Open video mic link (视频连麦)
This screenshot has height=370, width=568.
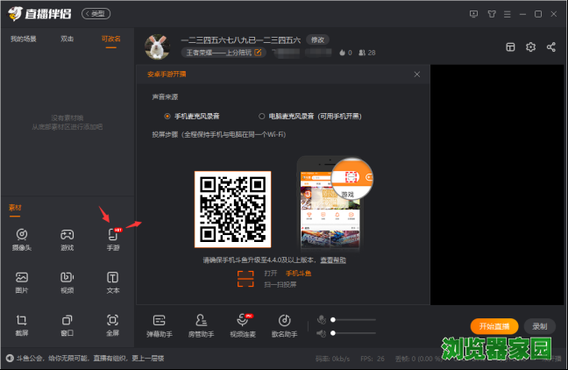pyautogui.click(x=243, y=326)
